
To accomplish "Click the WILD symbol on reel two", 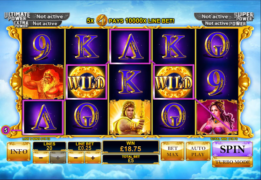I will tap(87, 82).
